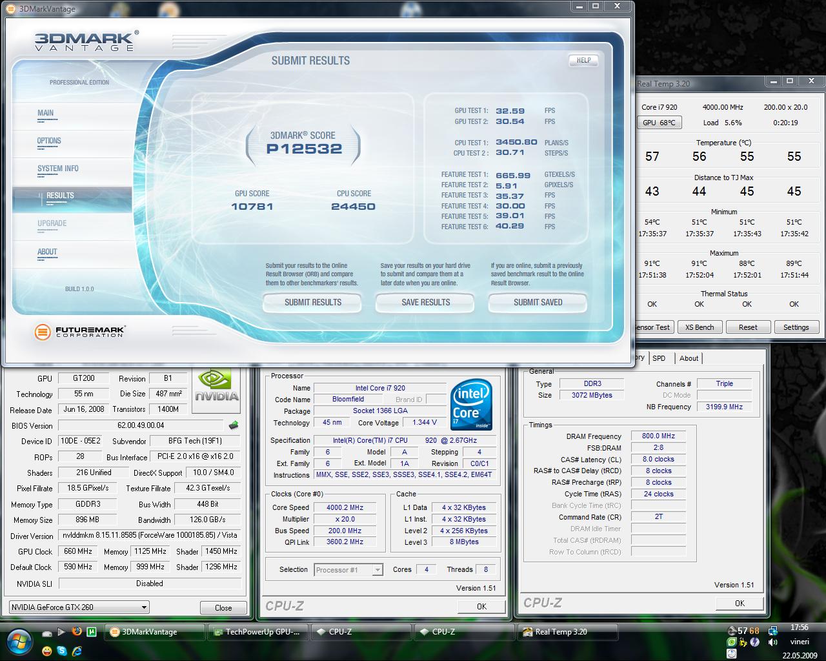Click the Futuremark Corporation logo
The height and width of the screenshot is (661, 826).
pyautogui.click(x=79, y=332)
